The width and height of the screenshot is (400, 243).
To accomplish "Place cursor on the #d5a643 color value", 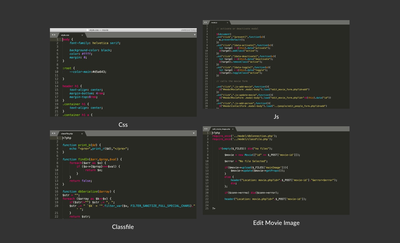I will tap(99, 72).
